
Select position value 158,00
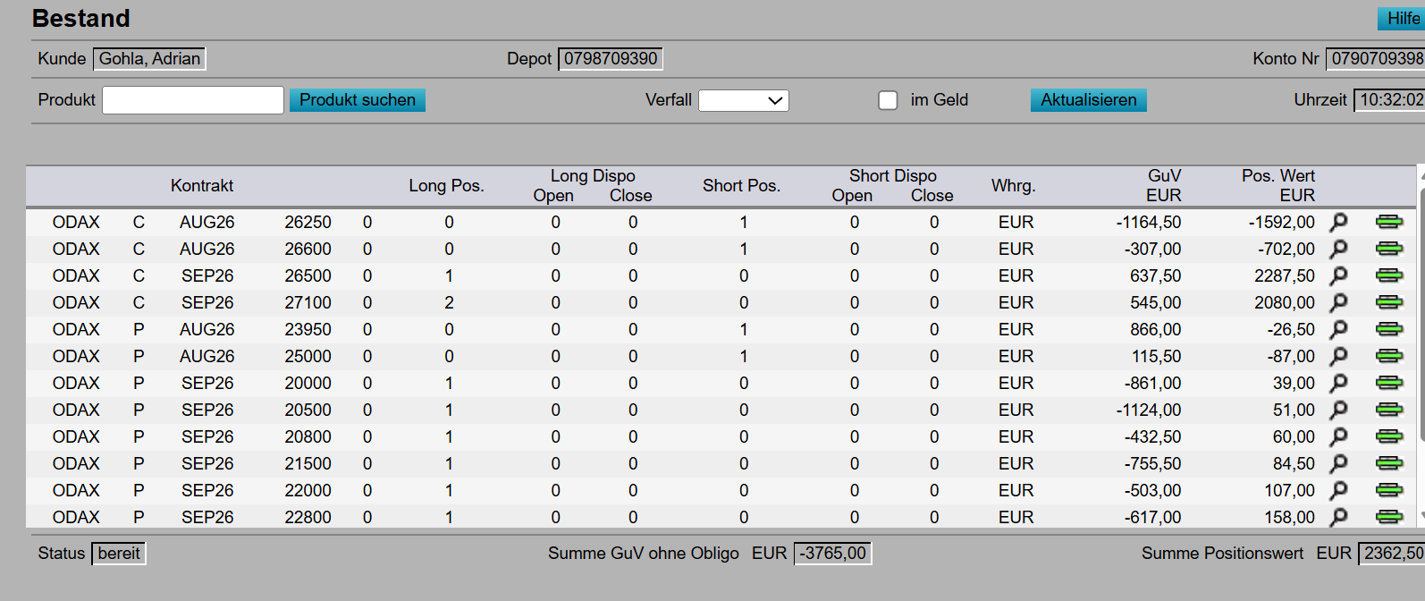(x=1289, y=517)
